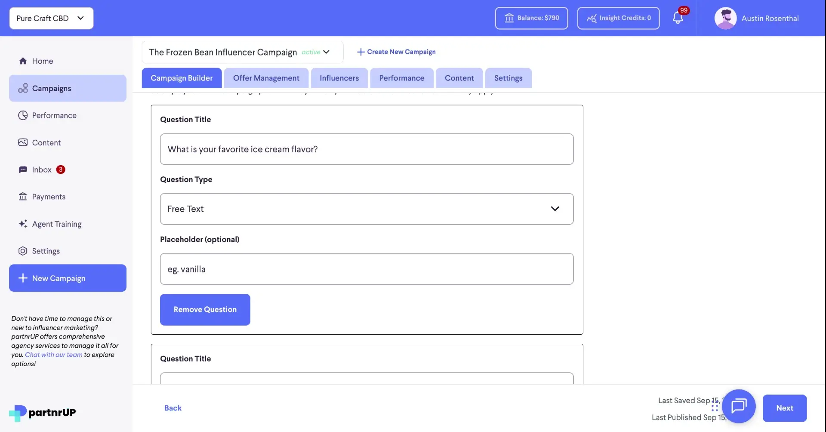Select Campaigns in the sidebar
Viewport: 826px width, 432px height.
[52, 88]
